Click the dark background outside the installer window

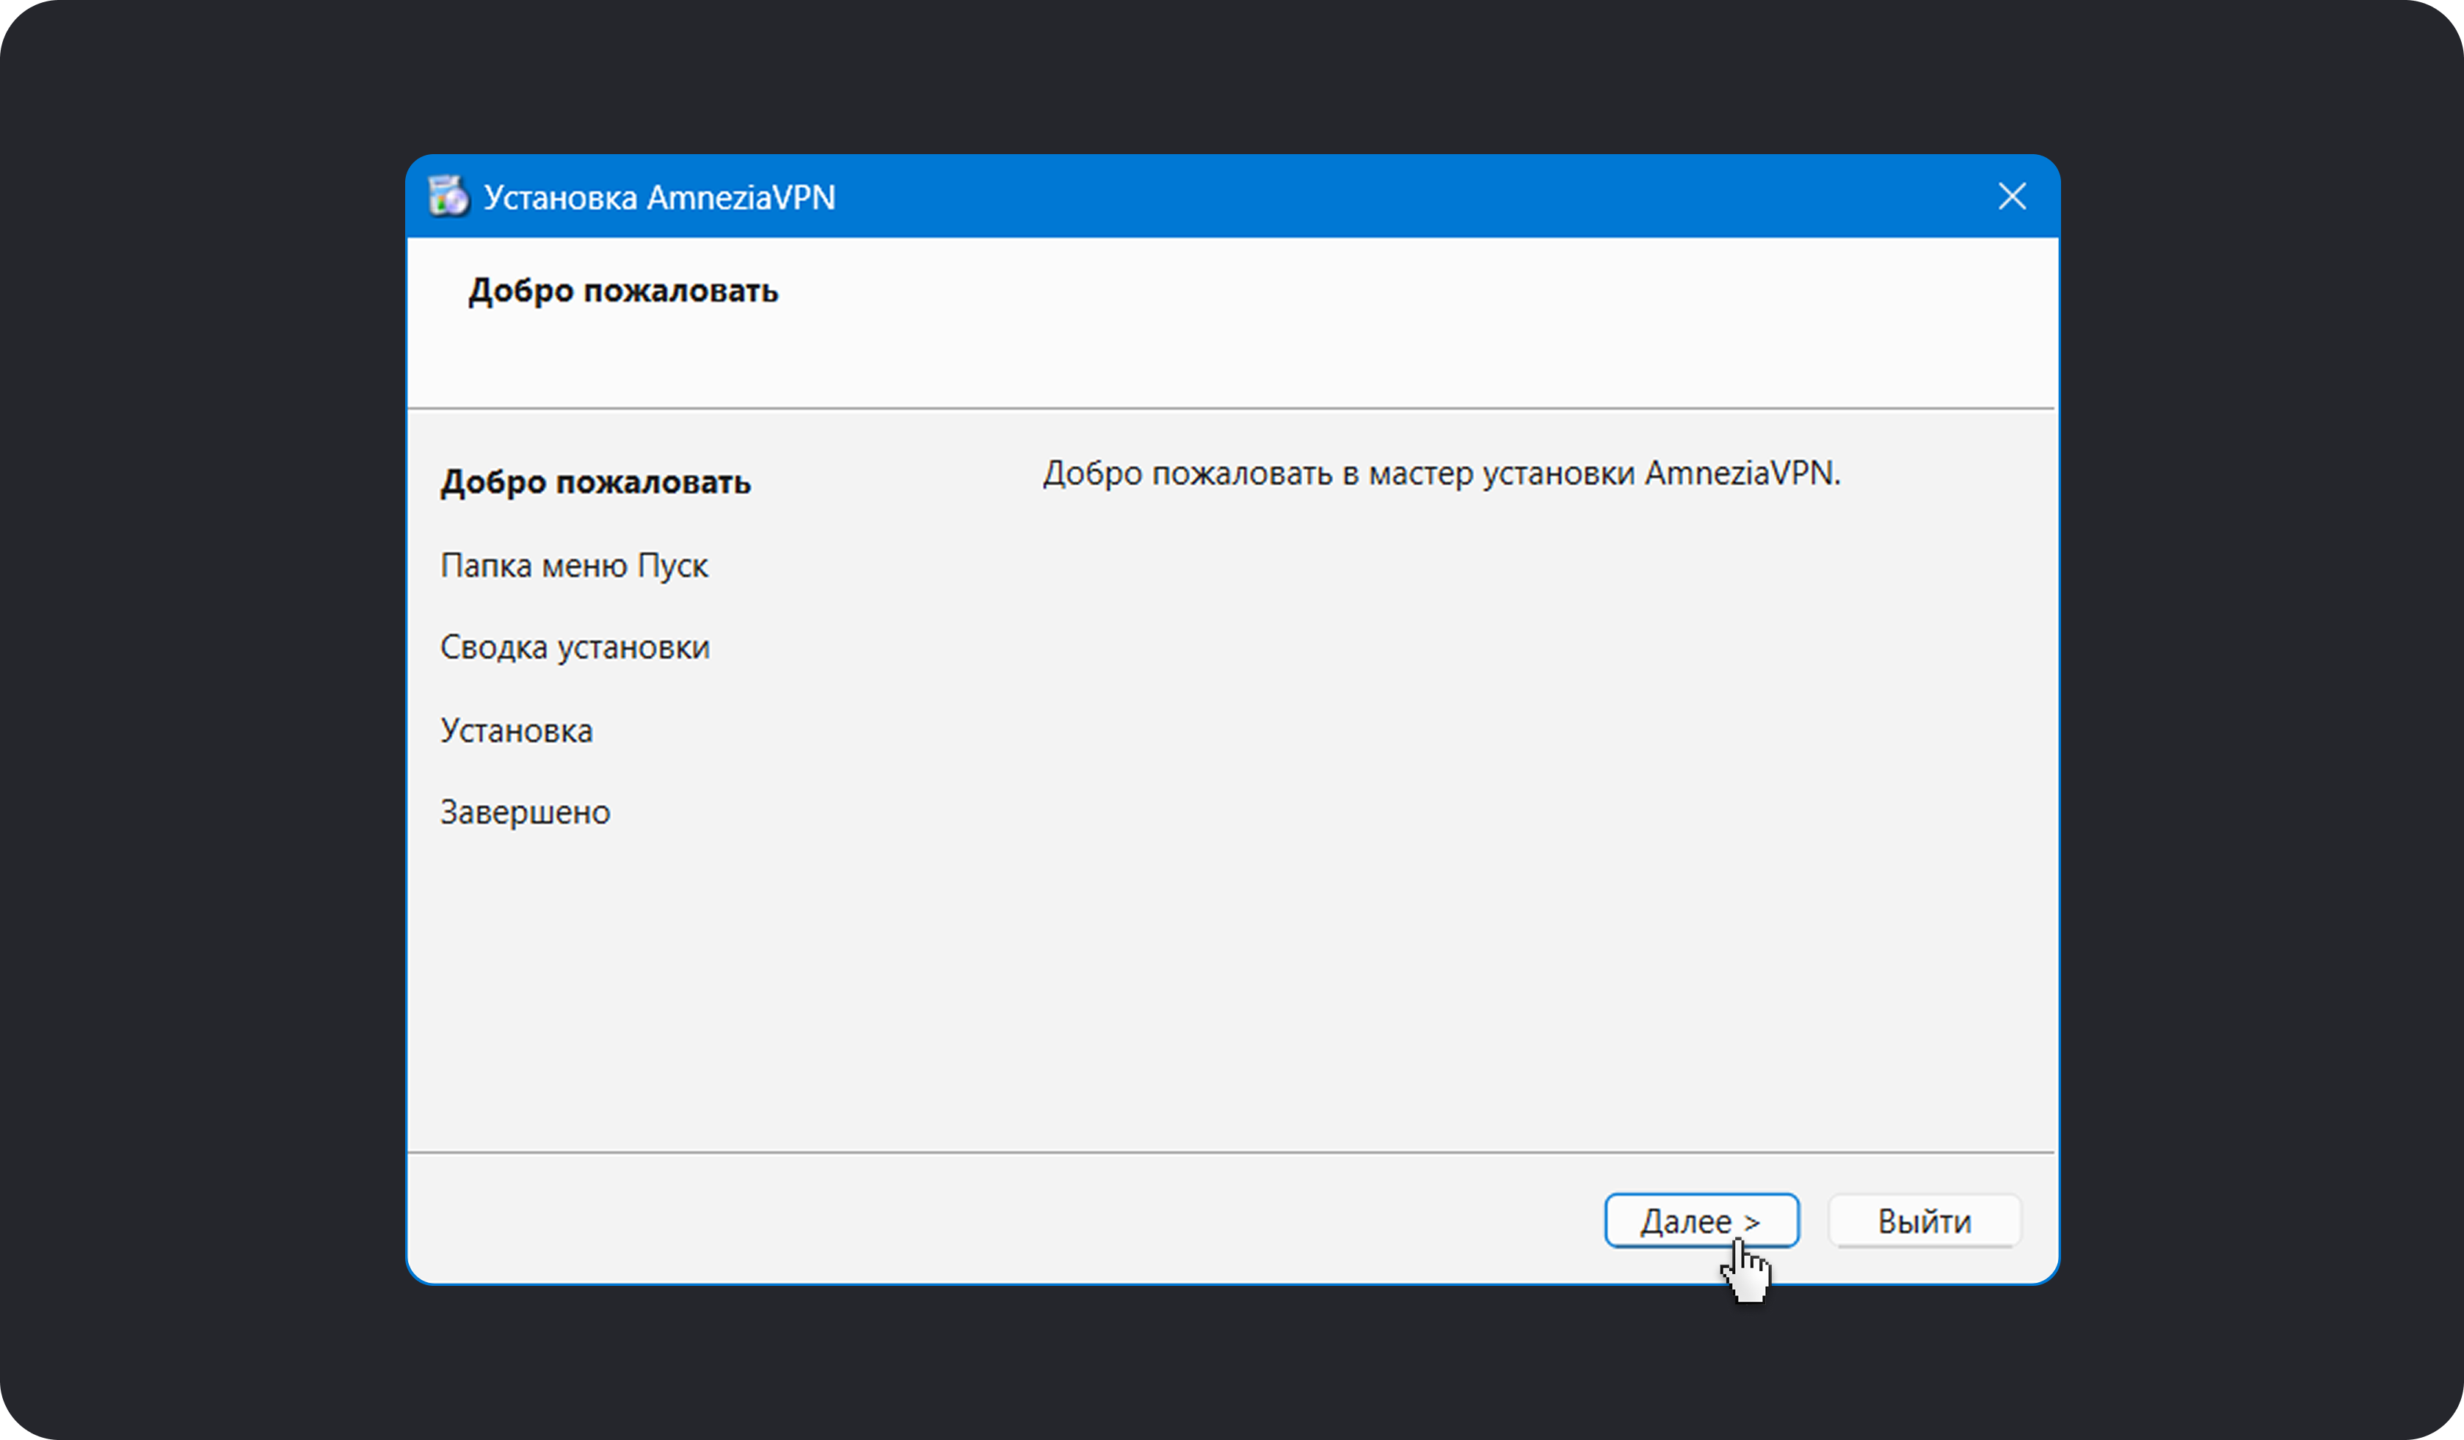click(195, 684)
